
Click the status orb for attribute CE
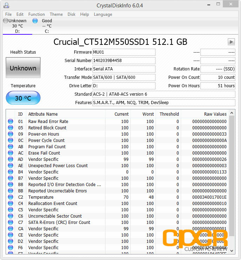[11, 235]
